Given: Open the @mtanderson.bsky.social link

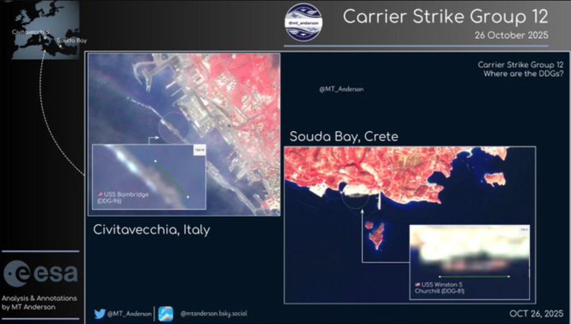Looking at the screenshot, I should [x=213, y=313].
